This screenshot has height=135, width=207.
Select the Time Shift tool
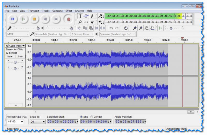coord(86,22)
